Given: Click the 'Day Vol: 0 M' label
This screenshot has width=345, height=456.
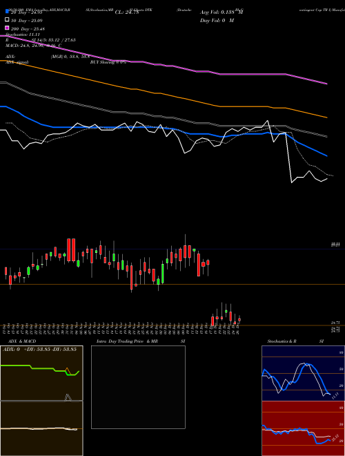Looking at the screenshot, I should [x=217, y=20].
